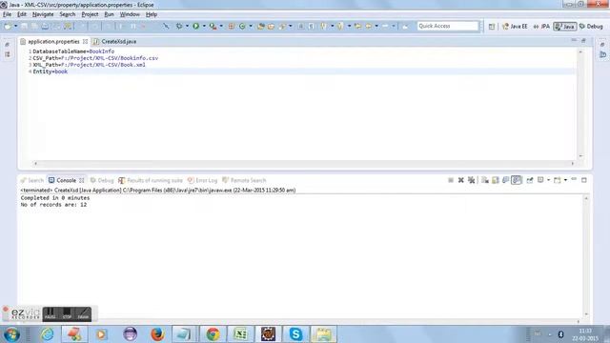
Task: Click the Run External Tools icon
Action: click(x=213, y=26)
